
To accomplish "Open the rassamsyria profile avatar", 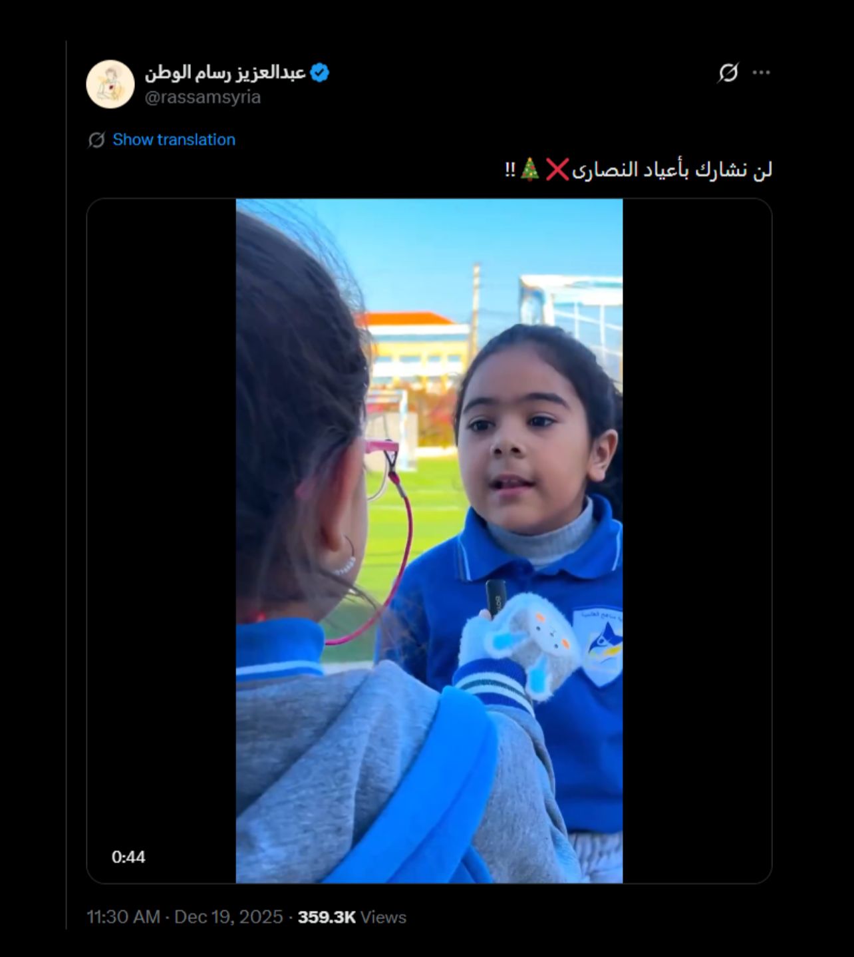I will tap(110, 85).
